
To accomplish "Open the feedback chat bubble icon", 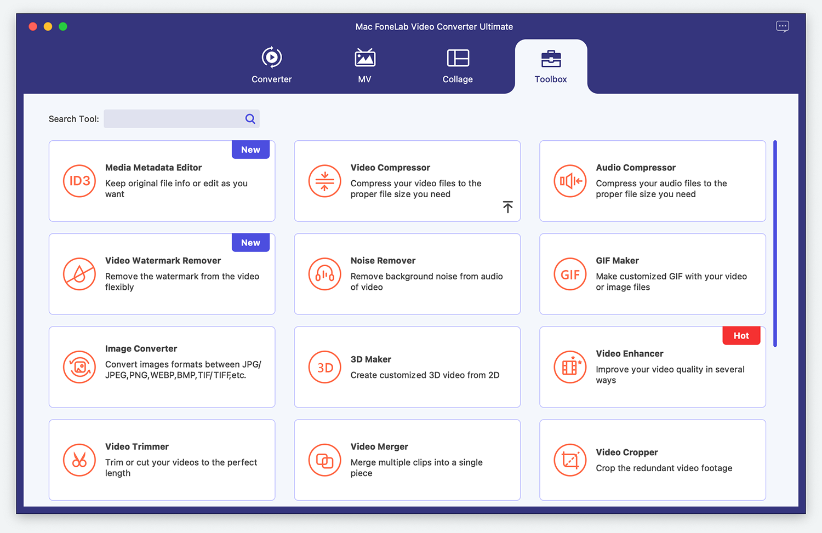I will pos(783,26).
